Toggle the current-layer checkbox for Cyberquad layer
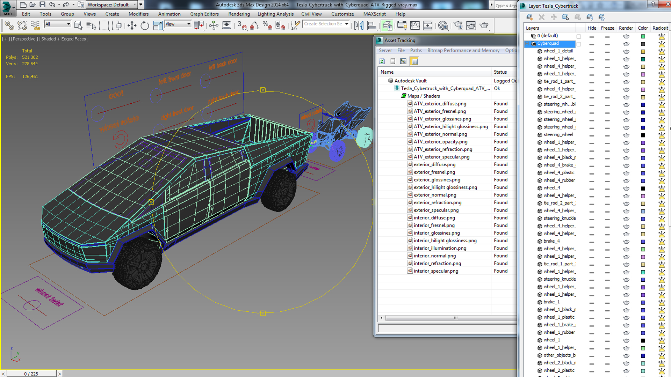 tap(579, 44)
